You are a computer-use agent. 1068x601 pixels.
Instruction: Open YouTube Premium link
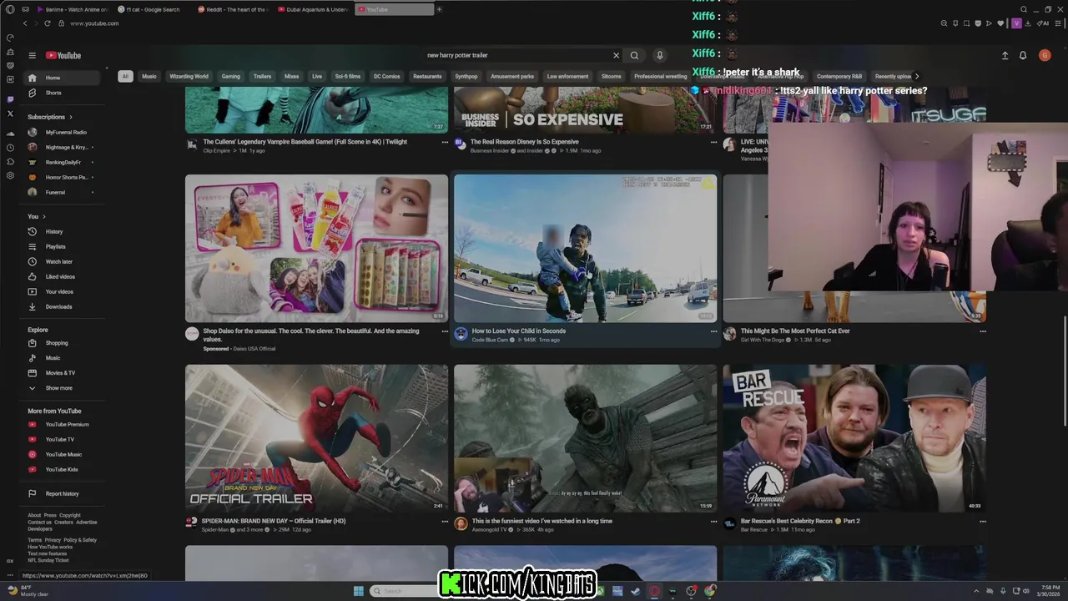(x=62, y=424)
